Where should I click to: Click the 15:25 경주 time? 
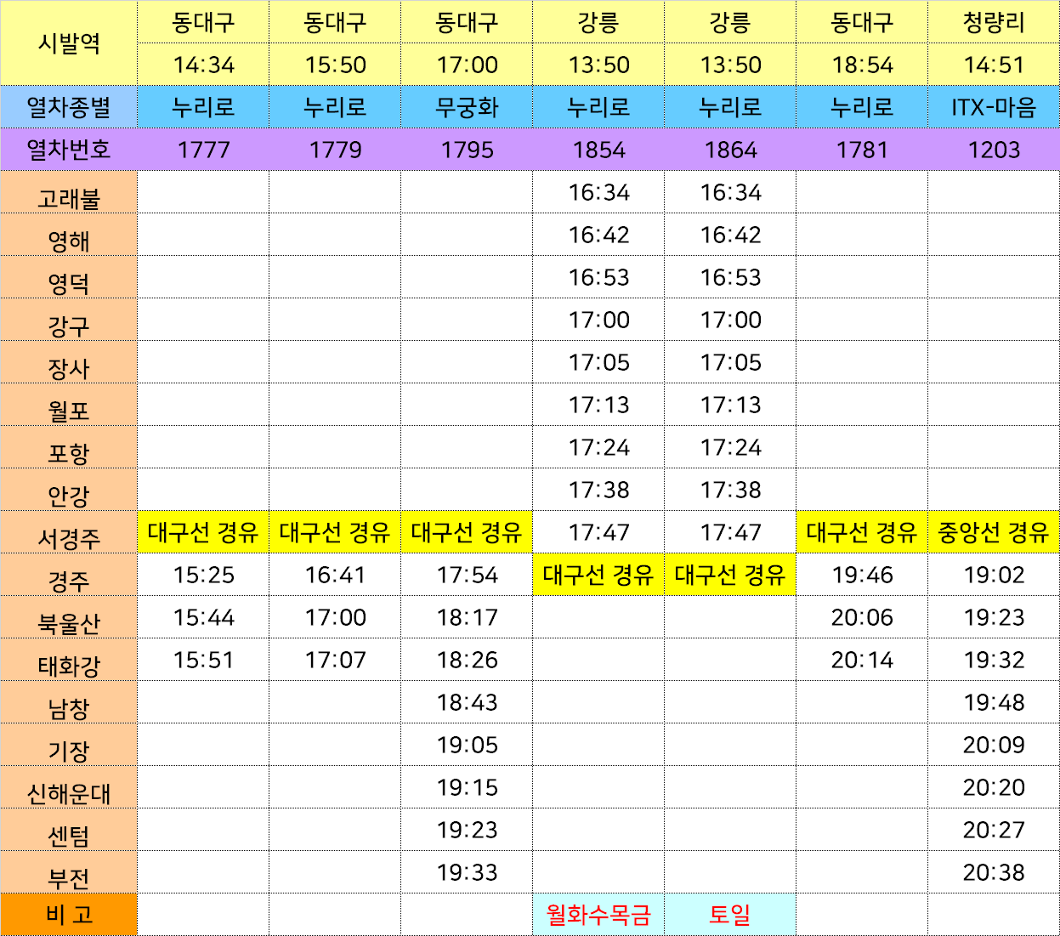[203, 575]
